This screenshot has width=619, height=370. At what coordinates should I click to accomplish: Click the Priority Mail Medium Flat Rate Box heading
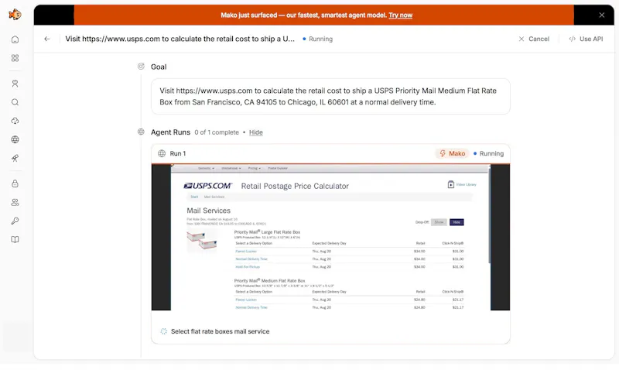[x=269, y=281]
